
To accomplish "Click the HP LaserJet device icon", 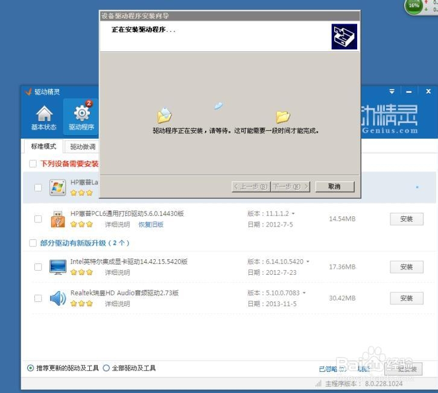I will point(57,187).
